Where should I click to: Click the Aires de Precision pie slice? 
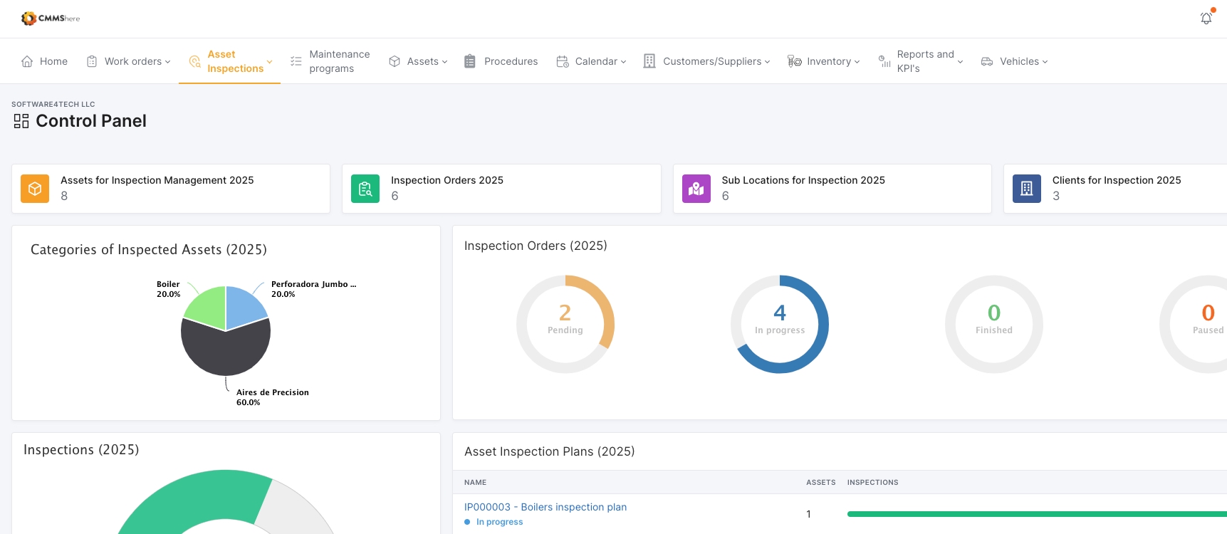[226, 352]
